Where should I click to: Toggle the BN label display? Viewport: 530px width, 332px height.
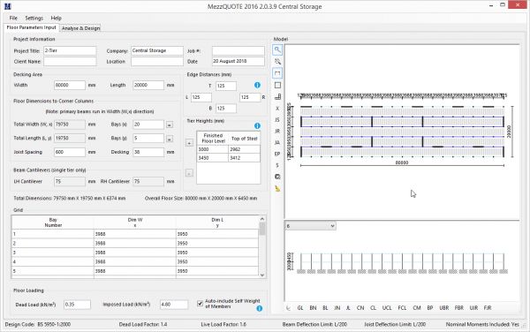tap(313, 308)
